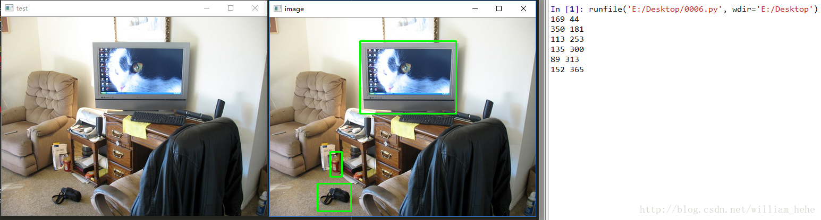Click the console output line '135 300'
The height and width of the screenshot is (220, 821).
click(568, 49)
